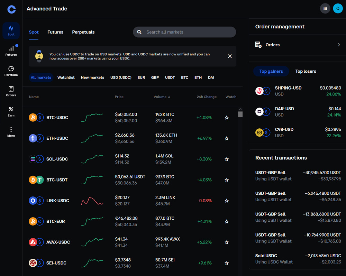The height and width of the screenshot is (276, 346).
Task: Click in Search all markets field
Action: click(184, 32)
